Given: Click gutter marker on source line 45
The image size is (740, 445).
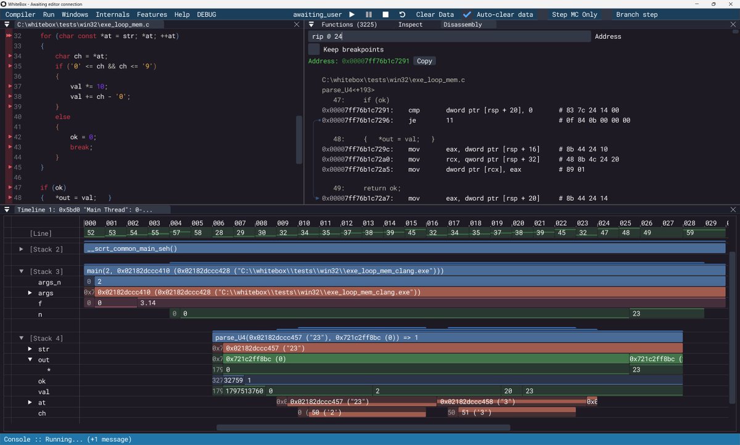Looking at the screenshot, I should pyautogui.click(x=9, y=167).
